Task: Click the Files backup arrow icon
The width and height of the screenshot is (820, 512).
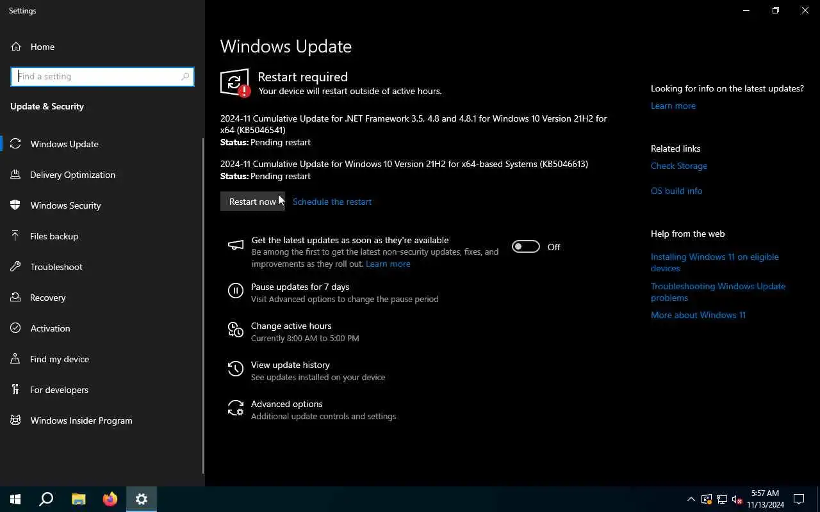Action: click(x=16, y=236)
